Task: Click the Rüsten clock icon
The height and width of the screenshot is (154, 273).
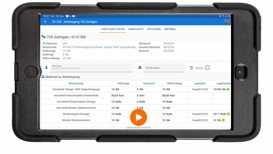Action: click(191, 68)
